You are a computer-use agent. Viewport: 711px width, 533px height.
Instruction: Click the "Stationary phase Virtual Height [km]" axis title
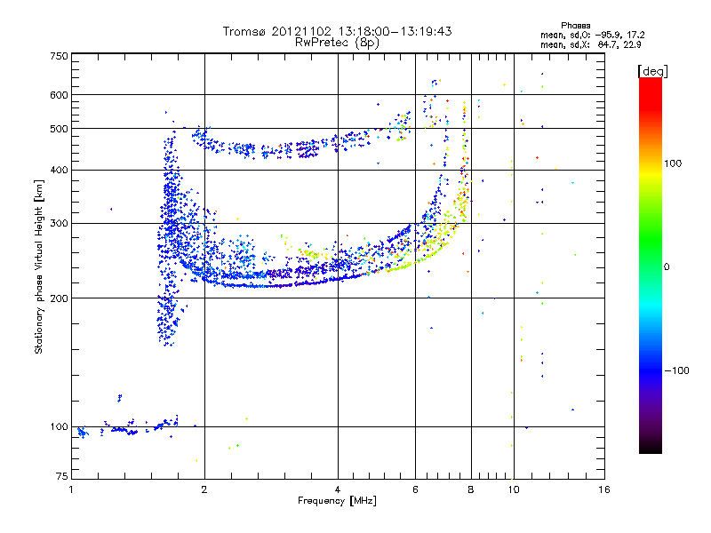coord(39,266)
